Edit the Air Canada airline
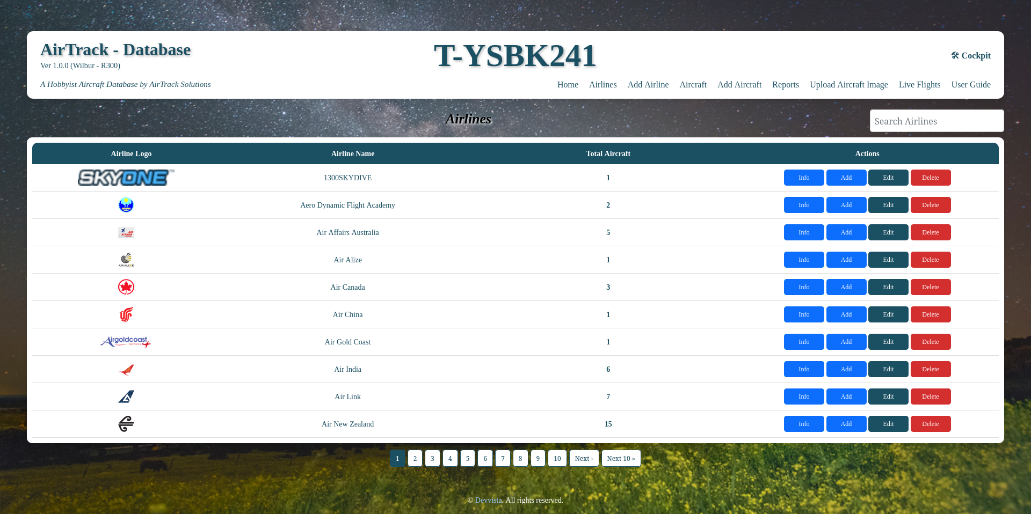The image size is (1031, 514). tap(888, 287)
